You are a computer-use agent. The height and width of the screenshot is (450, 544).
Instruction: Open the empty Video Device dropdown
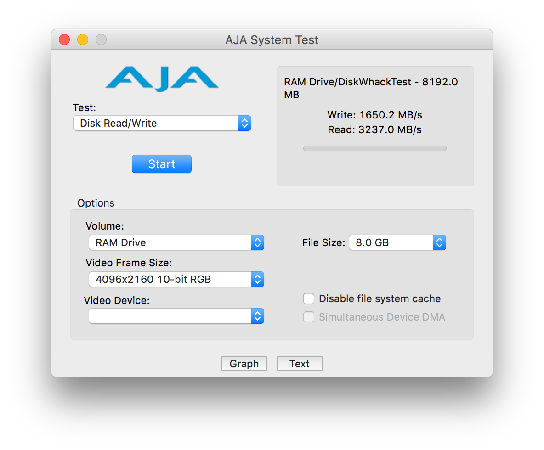tap(176, 316)
